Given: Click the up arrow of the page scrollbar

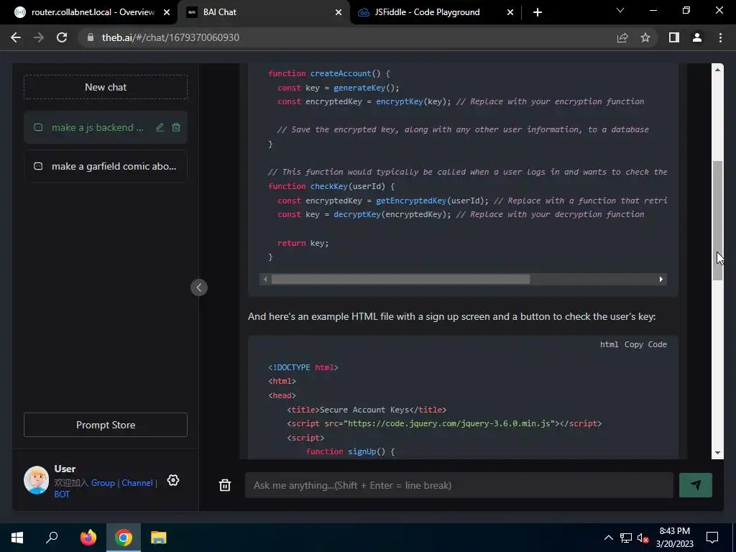Looking at the screenshot, I should 718,70.
